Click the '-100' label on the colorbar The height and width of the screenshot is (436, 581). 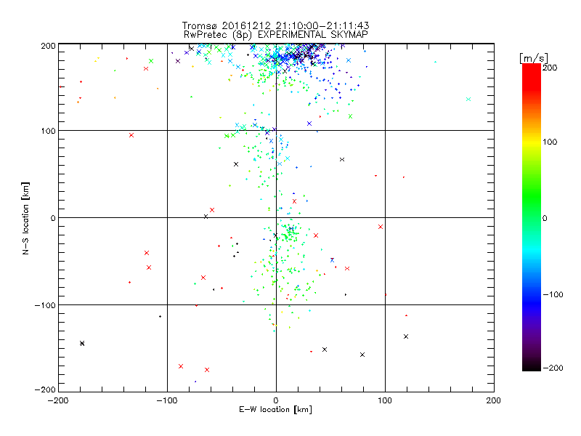click(x=553, y=294)
